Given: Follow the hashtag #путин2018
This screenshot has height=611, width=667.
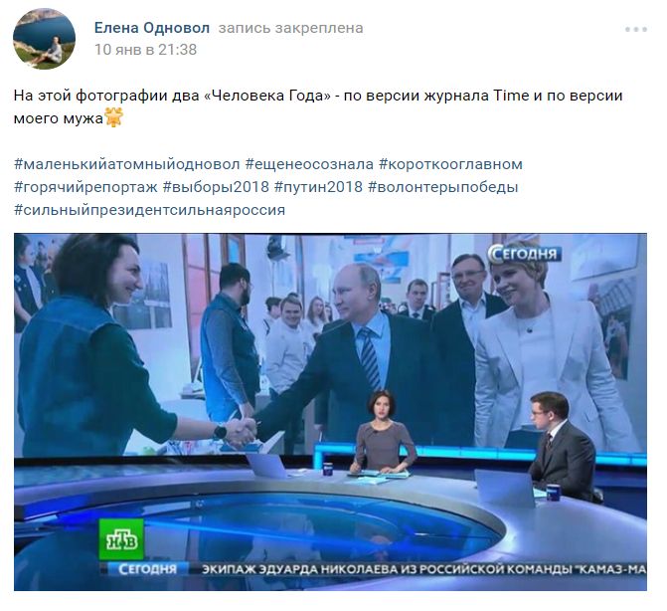Looking at the screenshot, I should coord(319,187).
